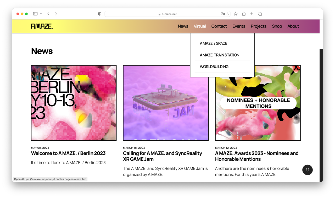This screenshot has width=335, height=198.
Task: Open 'Welcome to A MAZE. / Berlin 2023' headline
Action: click(x=68, y=153)
